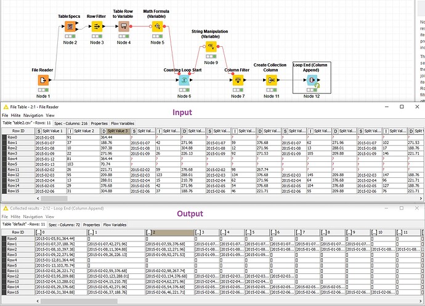Click output column header 1
Viewport: 425px width, 306px height.
[x=116, y=232]
